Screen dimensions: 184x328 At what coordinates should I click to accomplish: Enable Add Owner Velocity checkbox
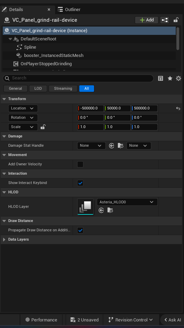coord(80,164)
